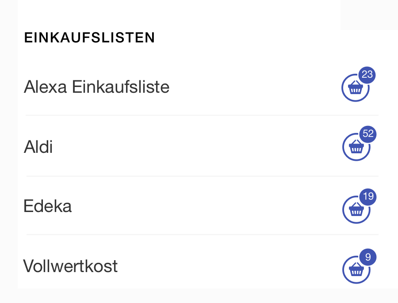The image size is (398, 303).
Task: Select the badge with count 52
Action: click(x=368, y=135)
